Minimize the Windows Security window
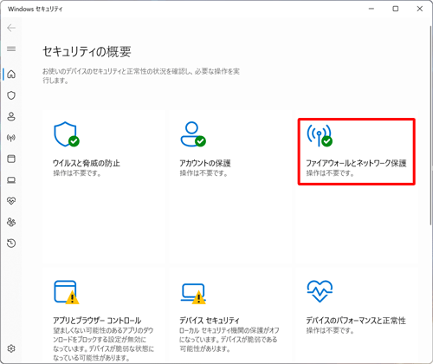433x364 pixels. coord(372,9)
